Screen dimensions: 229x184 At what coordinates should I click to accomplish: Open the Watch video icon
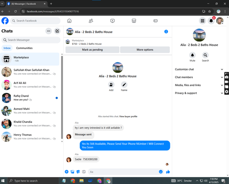(x=113, y=21)
